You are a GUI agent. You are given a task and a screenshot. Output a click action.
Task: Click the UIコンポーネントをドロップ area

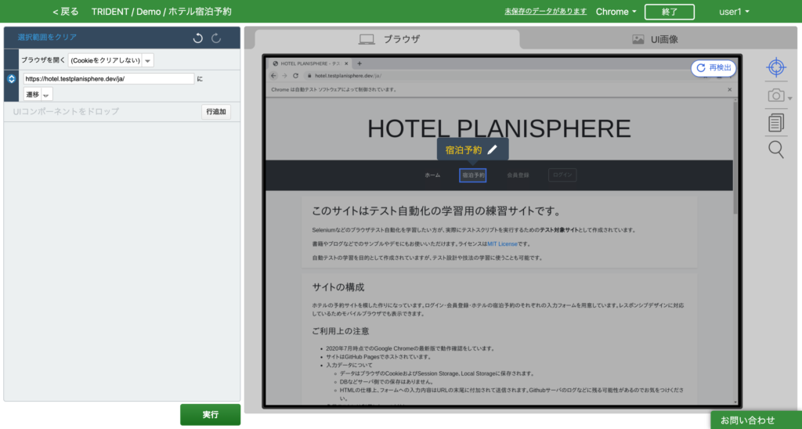pyautogui.click(x=66, y=111)
